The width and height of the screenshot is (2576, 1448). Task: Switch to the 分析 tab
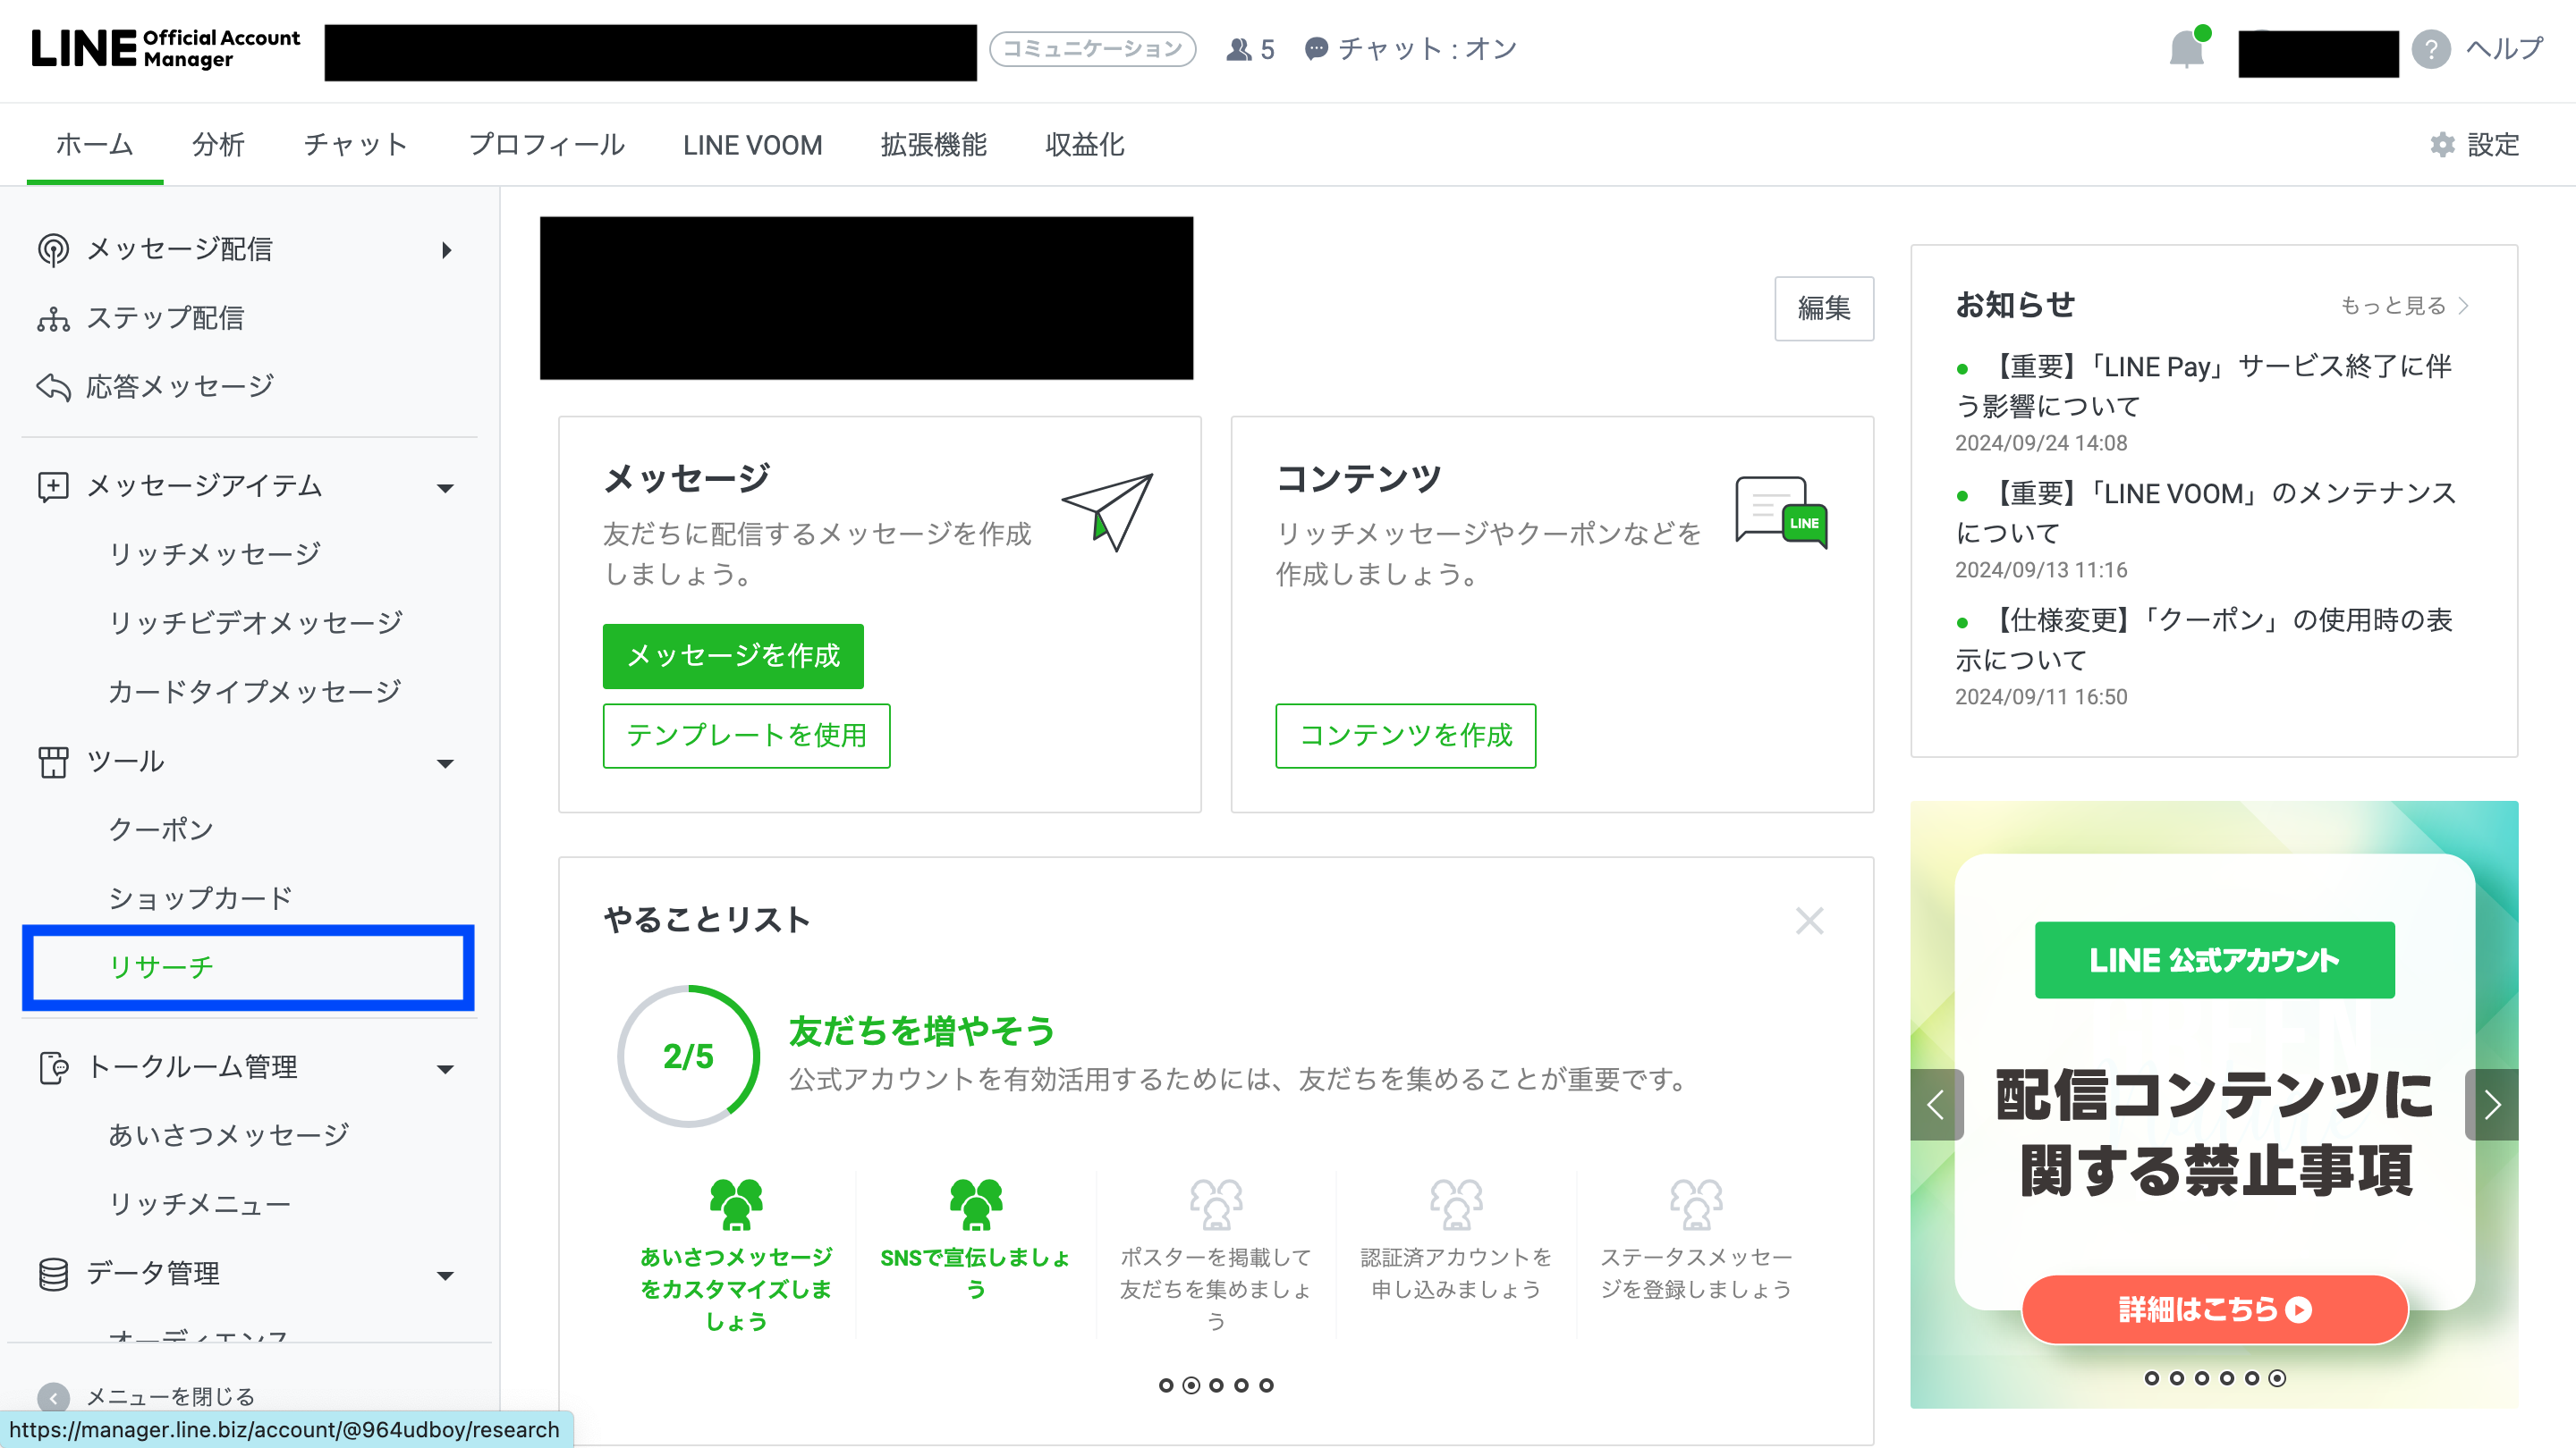(218, 145)
